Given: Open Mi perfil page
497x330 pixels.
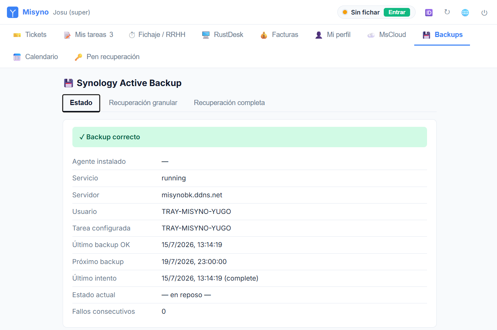Looking at the screenshot, I should pos(333,35).
